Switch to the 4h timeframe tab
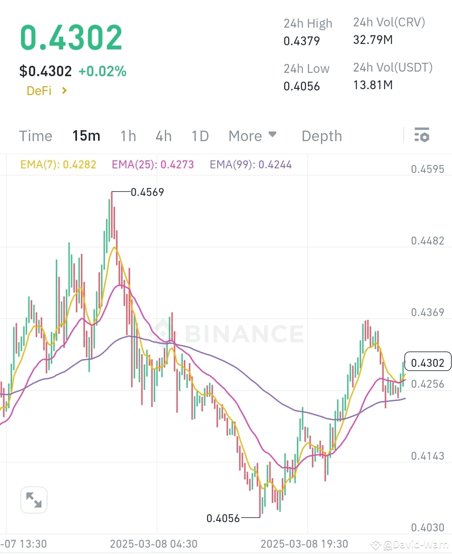This screenshot has height=554, width=452. pyautogui.click(x=163, y=136)
